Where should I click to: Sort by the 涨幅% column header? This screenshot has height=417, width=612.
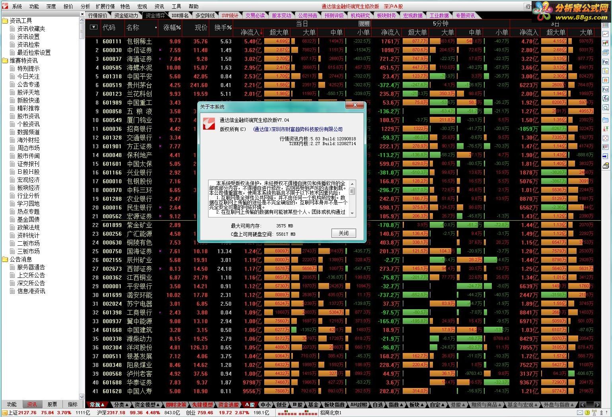click(172, 27)
